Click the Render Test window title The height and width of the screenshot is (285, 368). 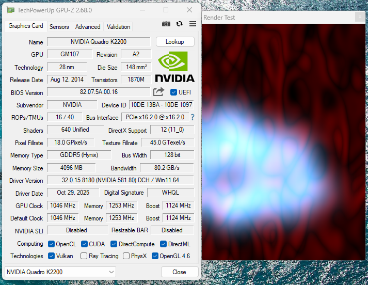pos(219,18)
